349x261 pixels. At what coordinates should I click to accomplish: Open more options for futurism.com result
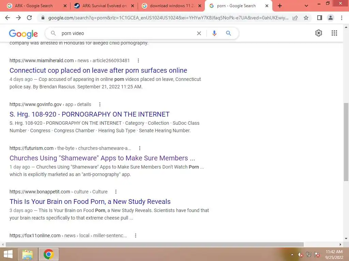click(139, 148)
